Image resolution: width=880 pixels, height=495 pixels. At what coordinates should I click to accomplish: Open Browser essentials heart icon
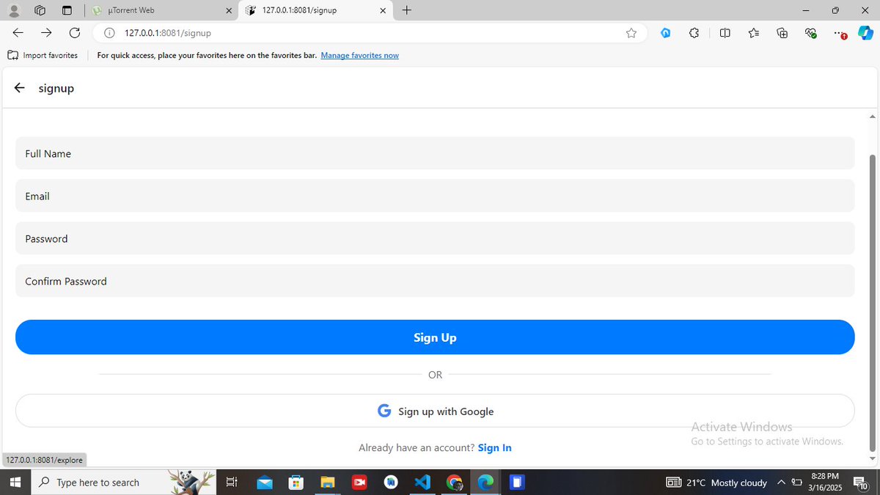810,32
